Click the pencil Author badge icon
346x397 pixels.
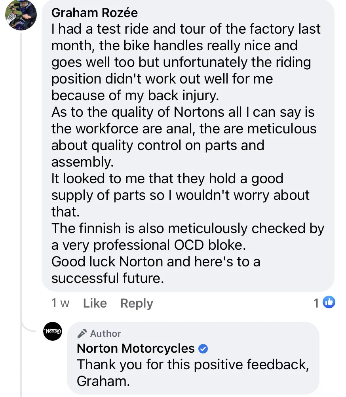point(82,334)
